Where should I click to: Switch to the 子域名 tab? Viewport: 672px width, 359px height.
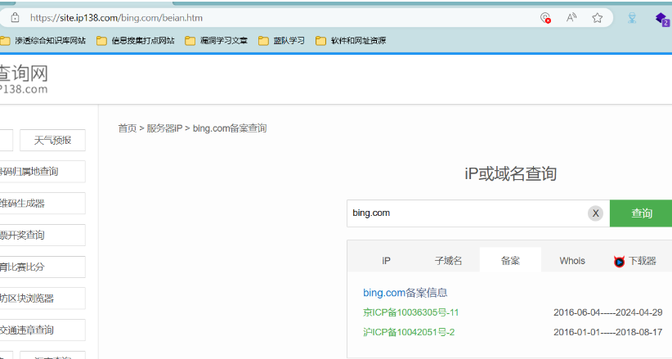[x=448, y=261]
